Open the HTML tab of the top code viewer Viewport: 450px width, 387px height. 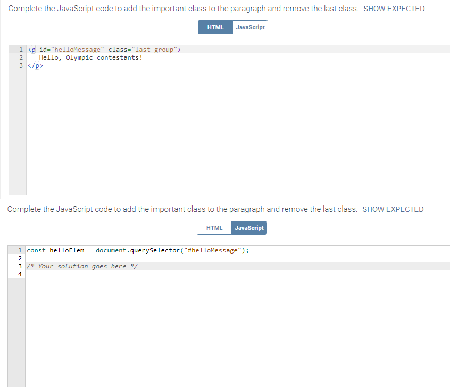[x=215, y=27]
